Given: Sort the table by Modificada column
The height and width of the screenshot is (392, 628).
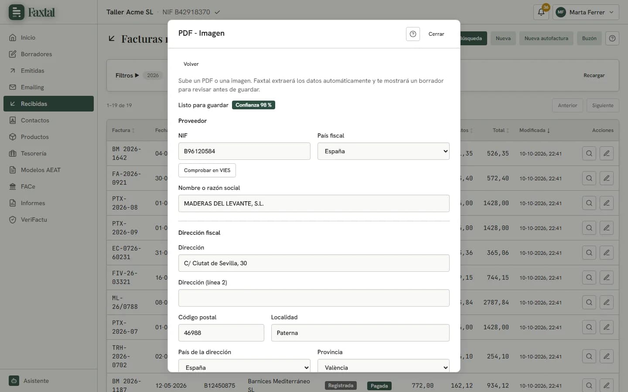Looking at the screenshot, I should 534,130.
